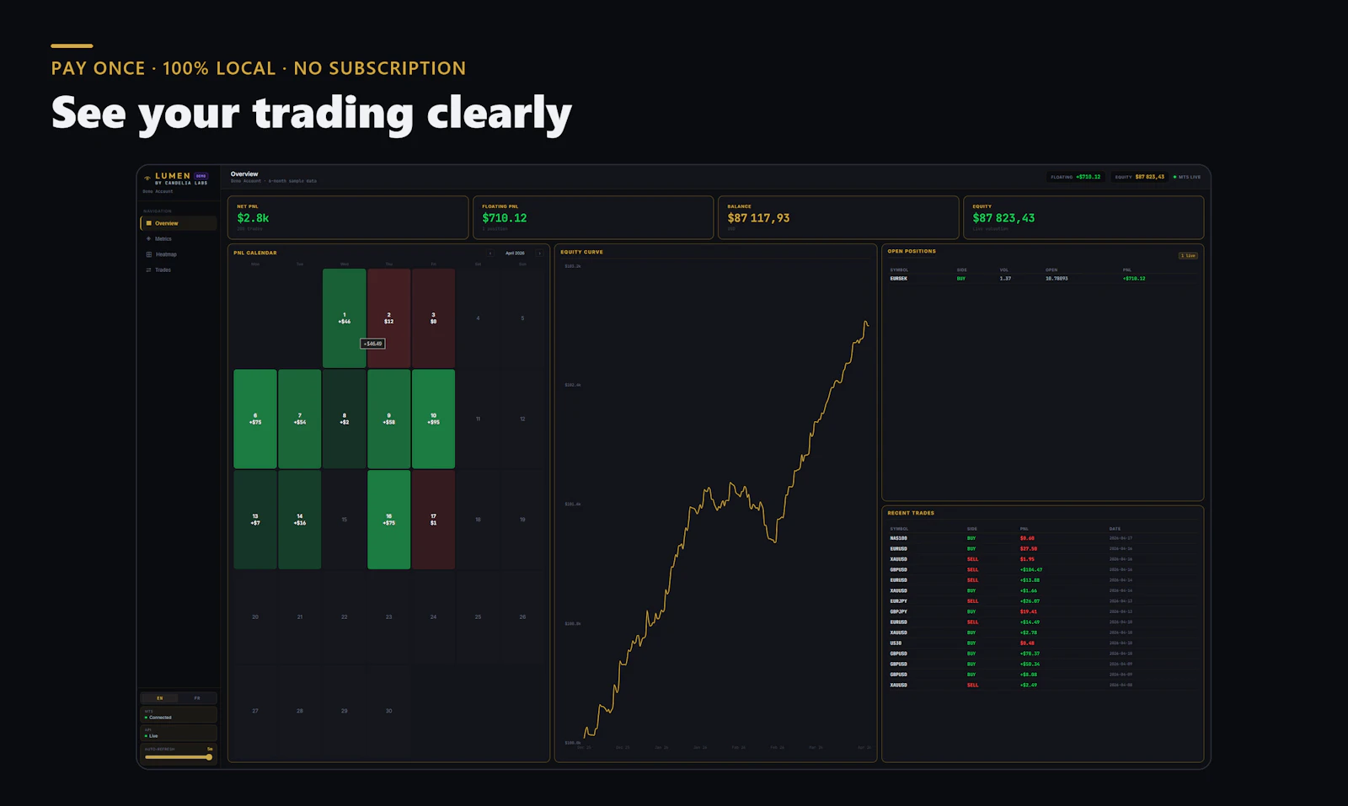Click the Equity $87 823,43 header pill

[1140, 177]
